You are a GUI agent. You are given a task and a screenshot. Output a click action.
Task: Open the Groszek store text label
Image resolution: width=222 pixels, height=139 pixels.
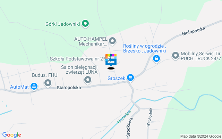click(117, 78)
